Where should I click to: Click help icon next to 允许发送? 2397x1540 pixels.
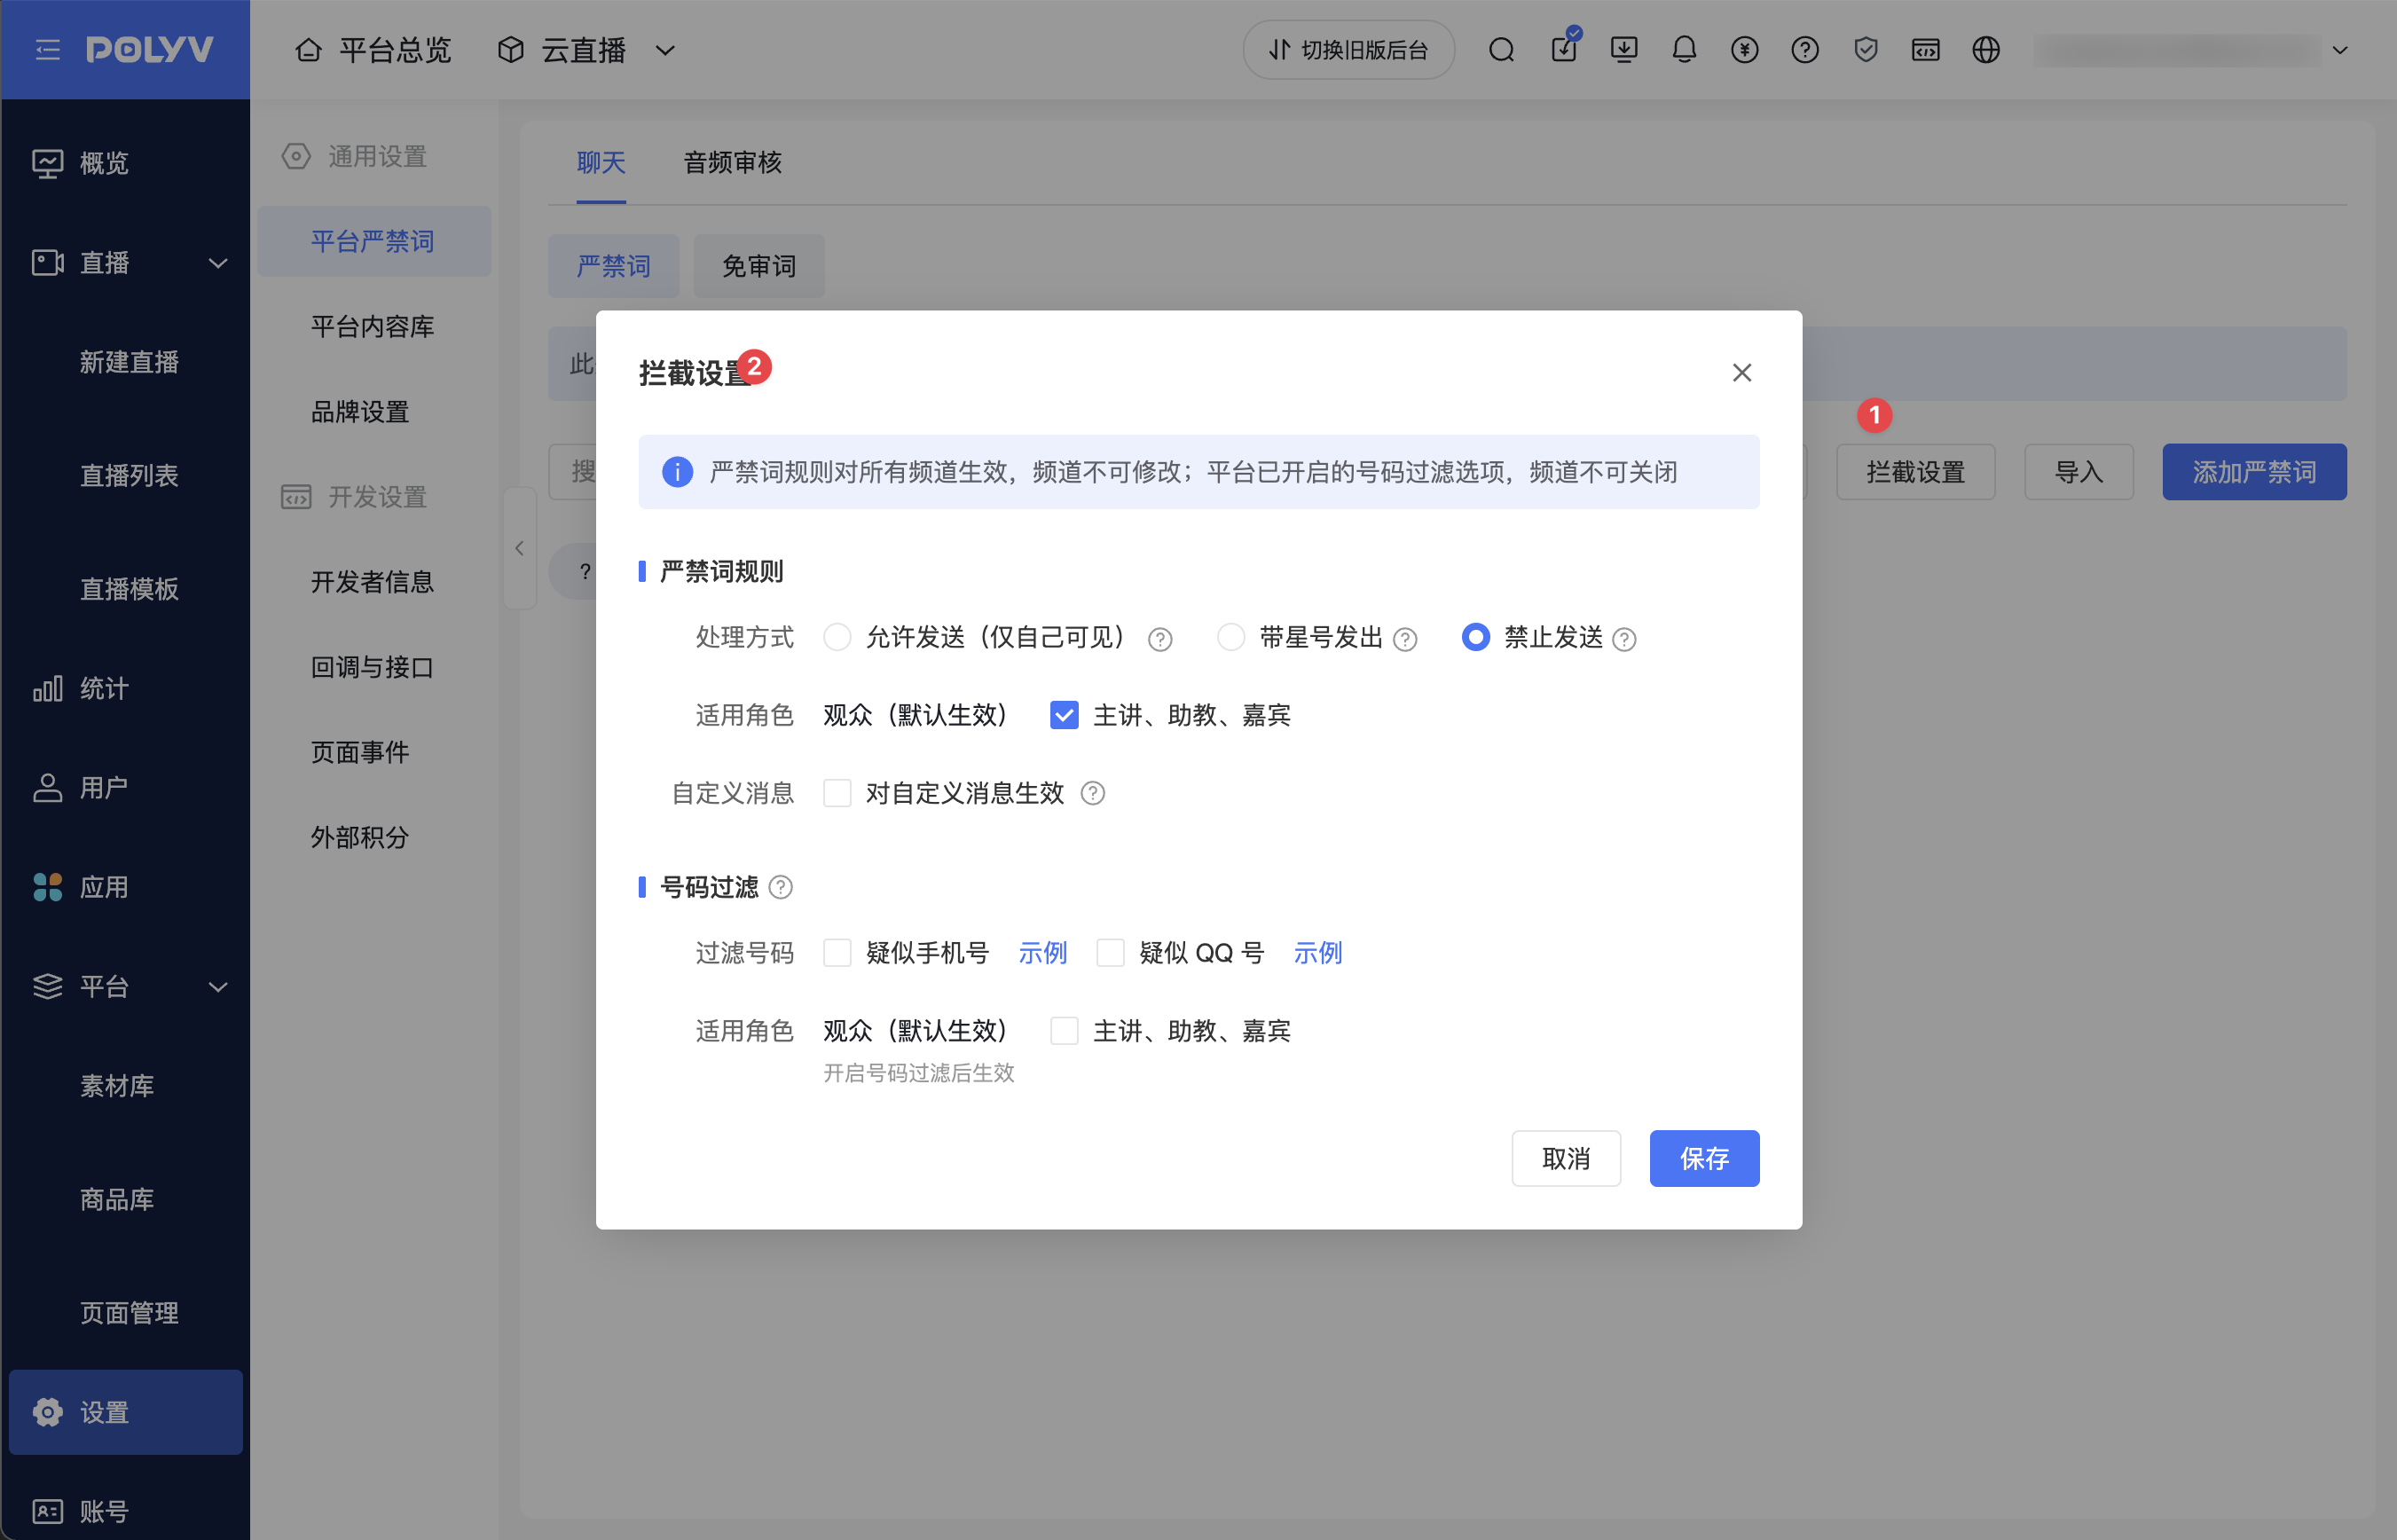(x=1160, y=639)
